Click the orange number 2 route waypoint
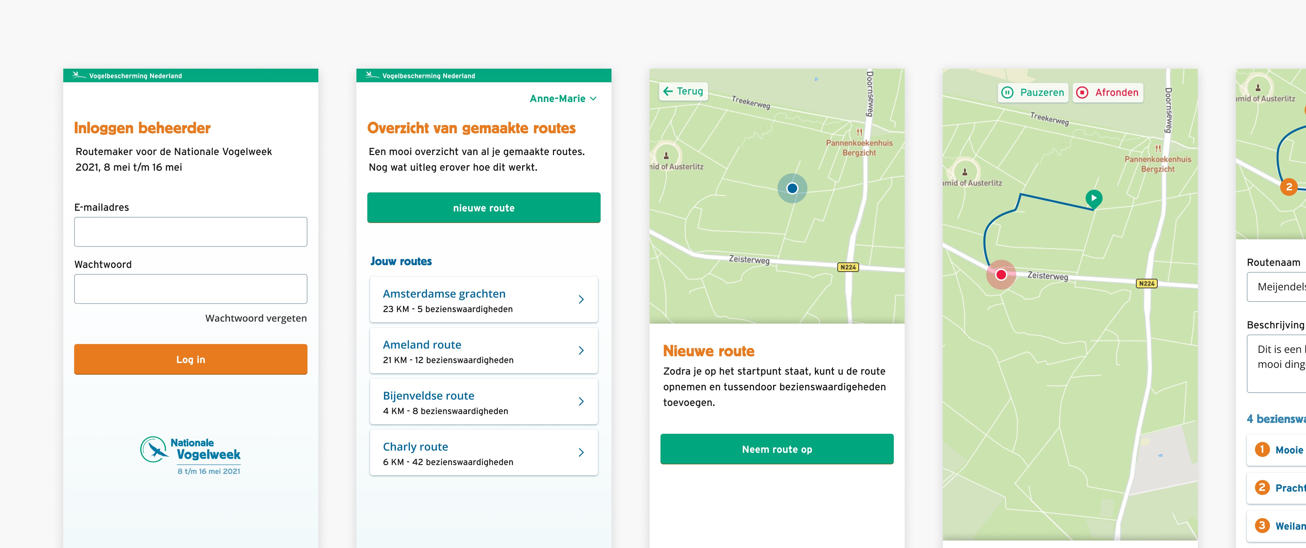 point(1289,187)
